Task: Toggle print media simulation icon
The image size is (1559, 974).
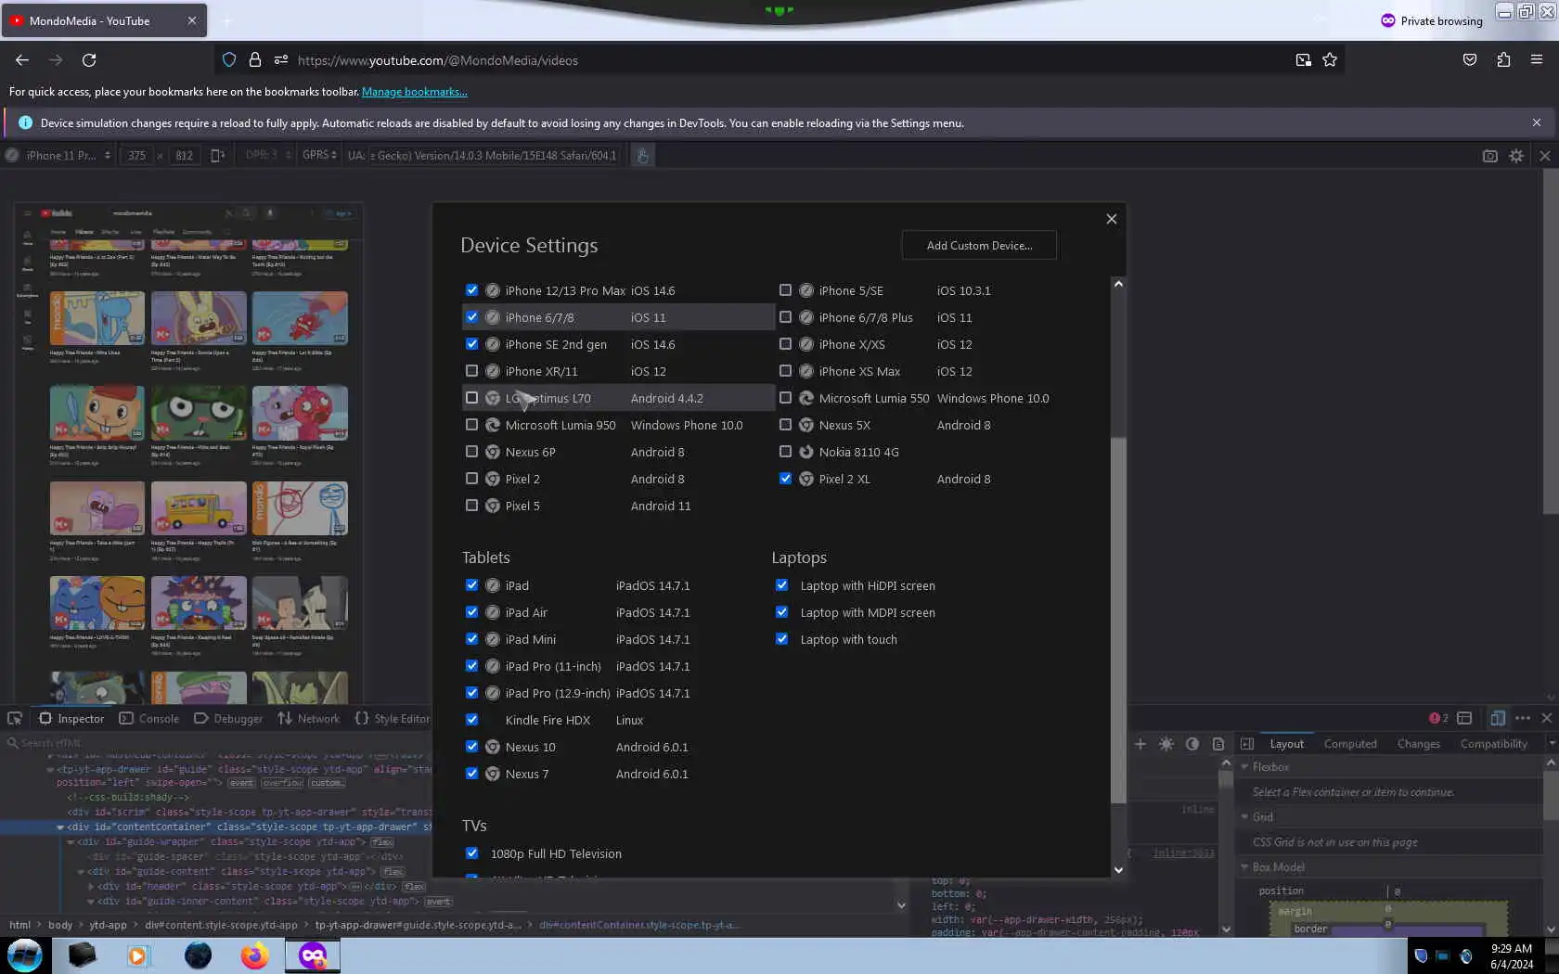Action: (1218, 744)
